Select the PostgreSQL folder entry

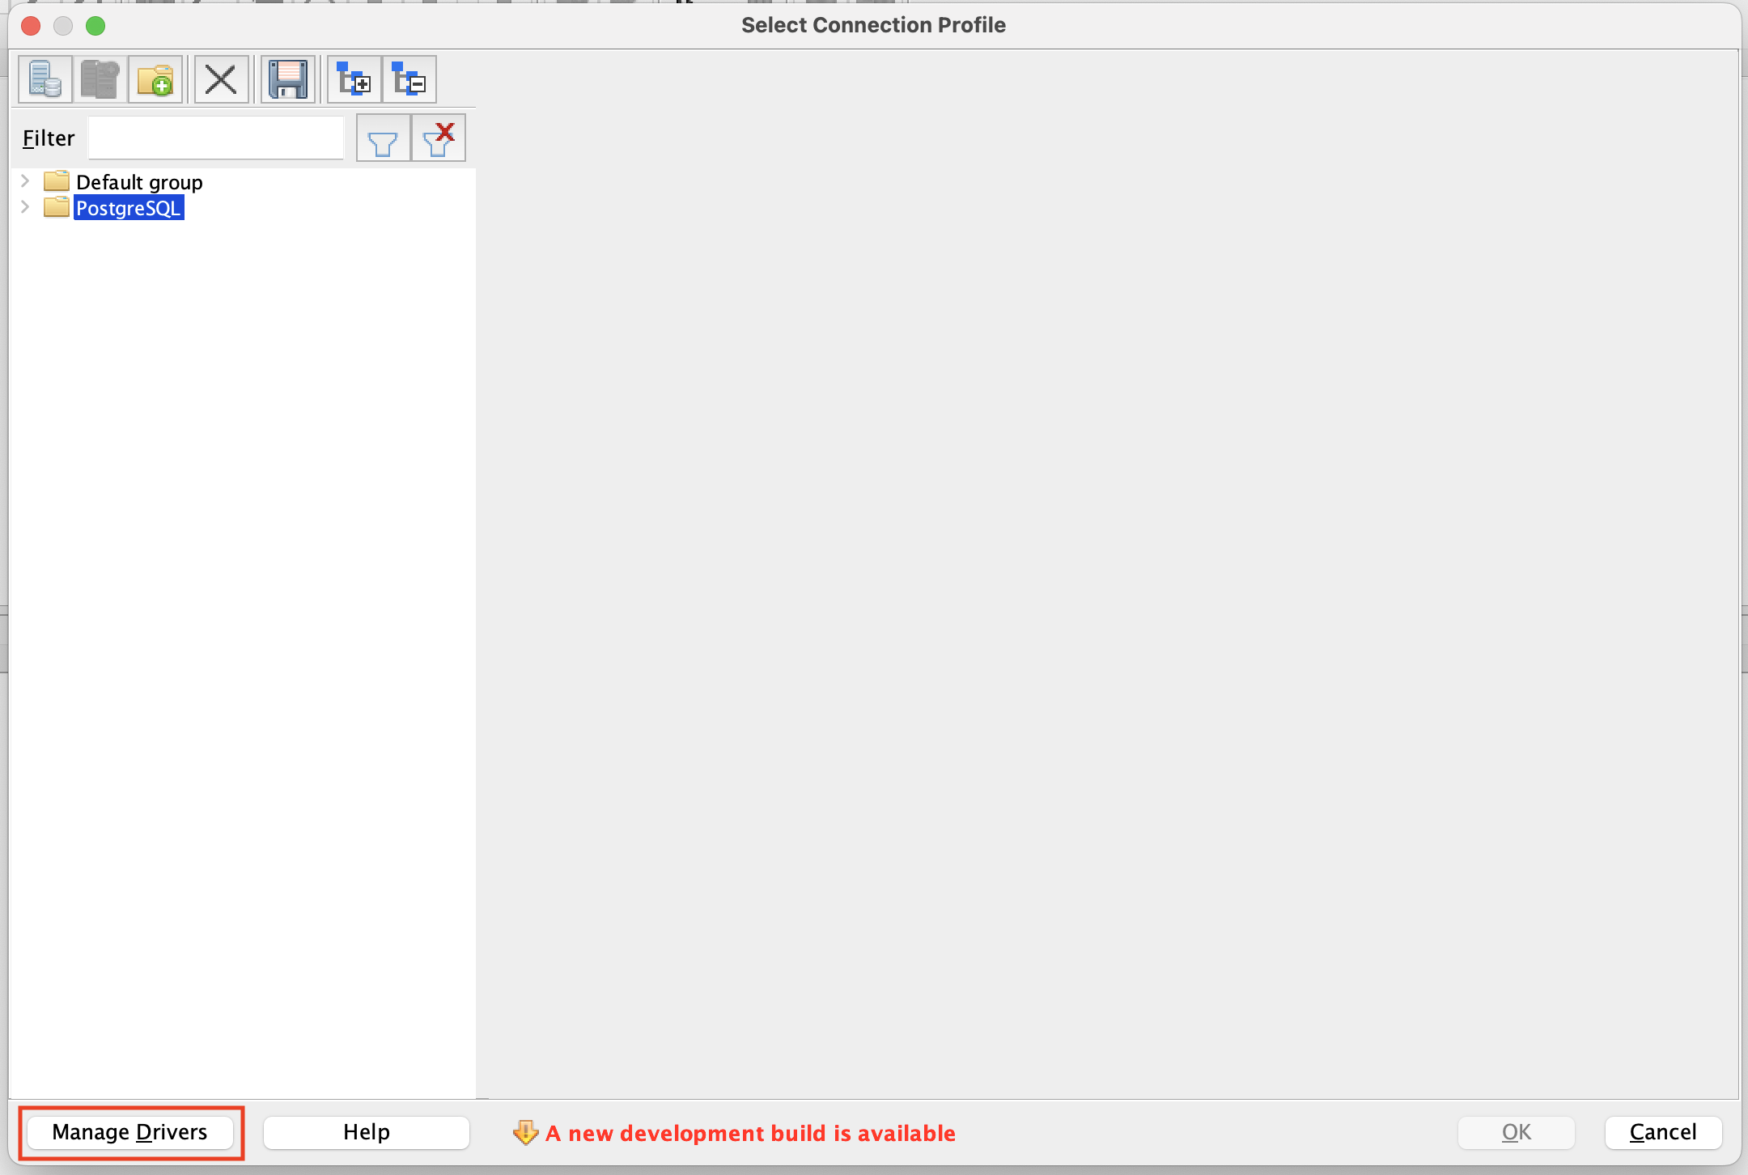click(128, 207)
